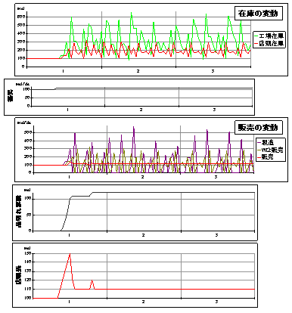292x313 pixels.
Task: Click x-axis label 1 of bottom chart
Action: coord(70,302)
